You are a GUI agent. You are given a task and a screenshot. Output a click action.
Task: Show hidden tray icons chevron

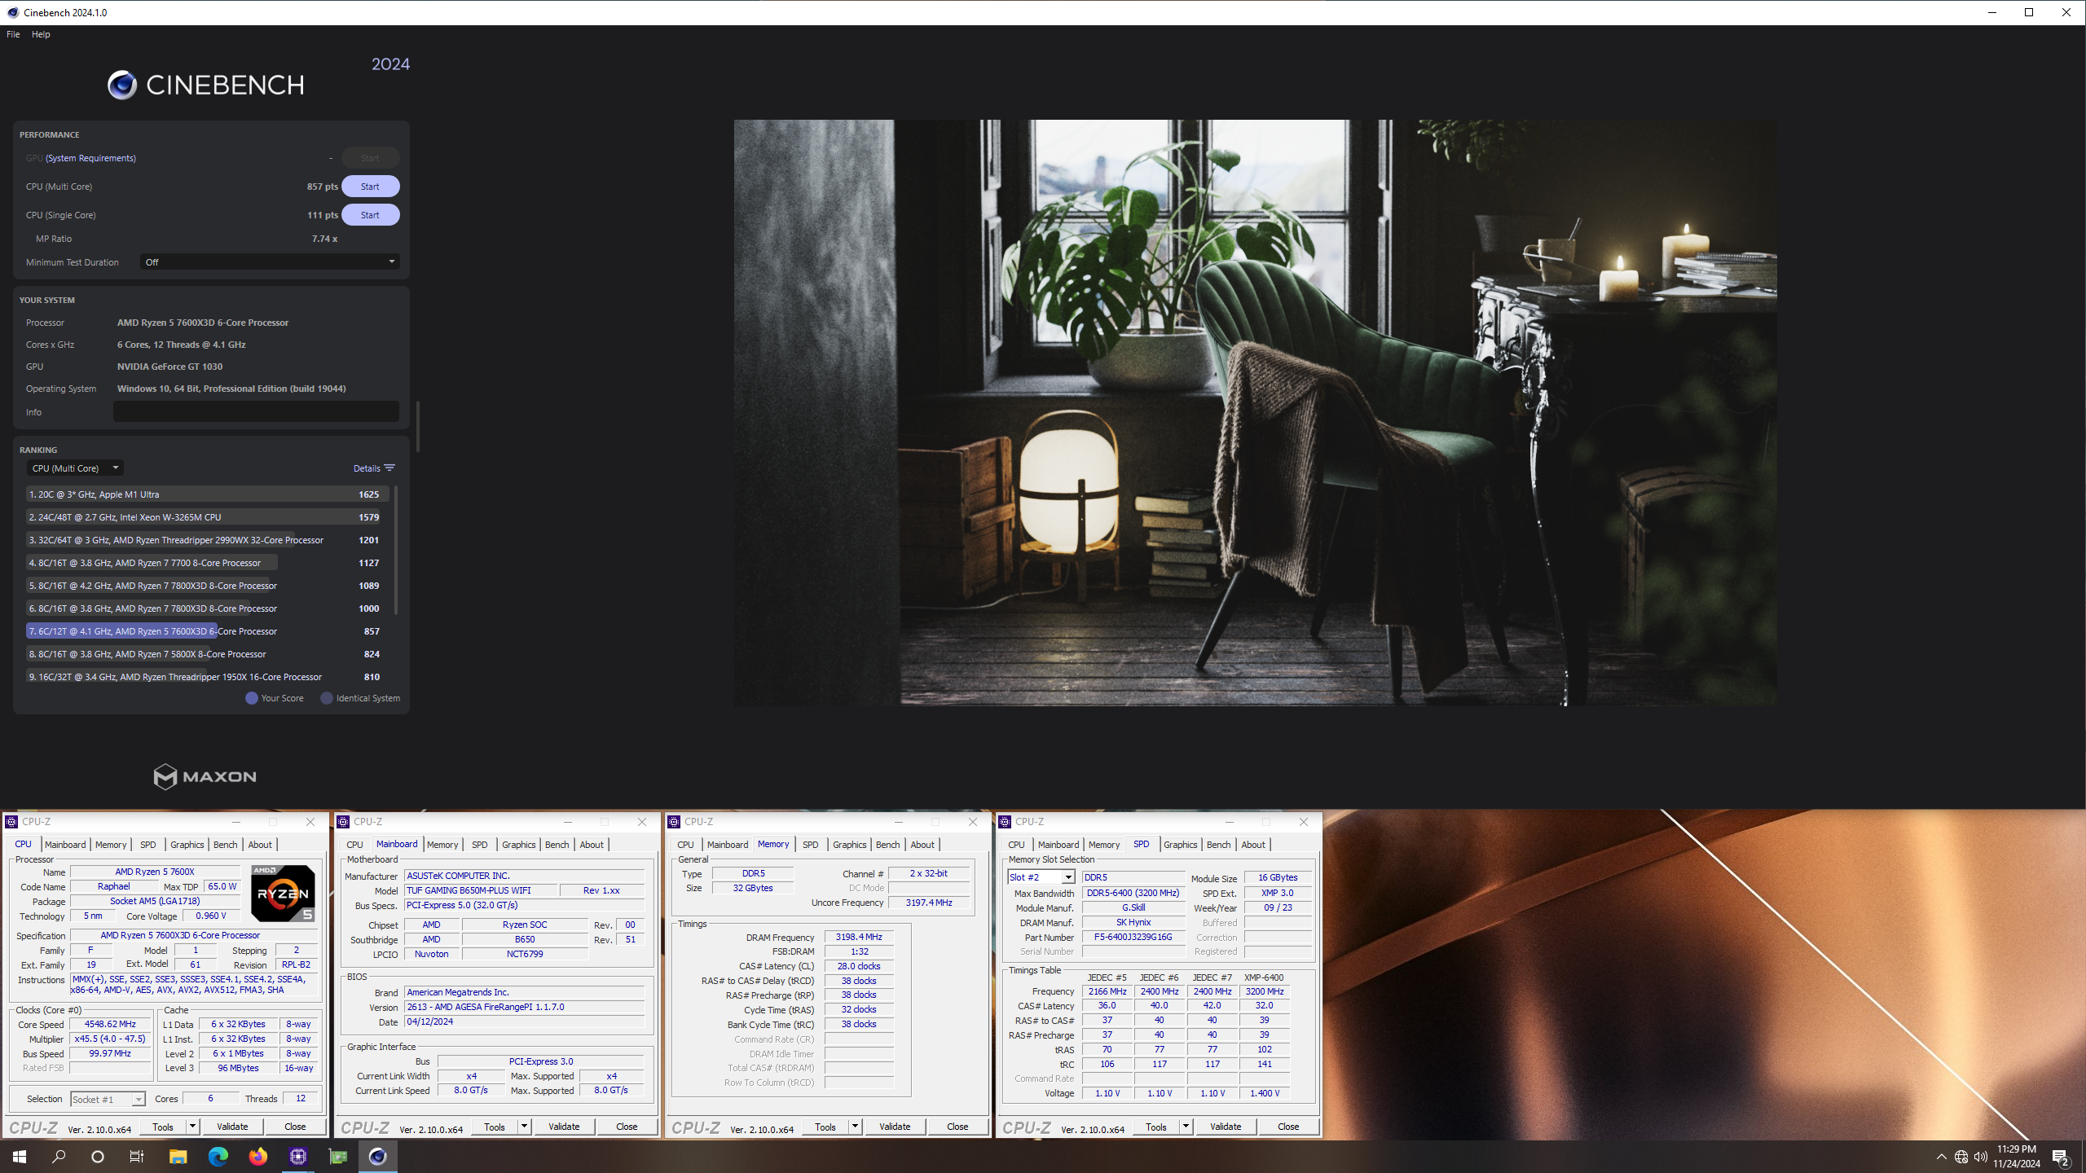point(1941,1157)
